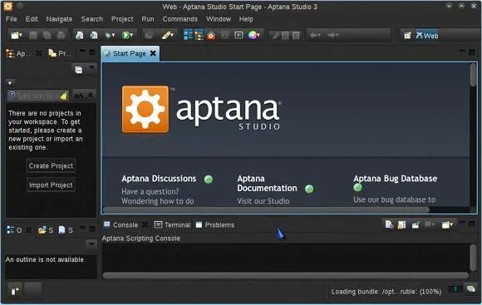
Task: Switch to the Problems tab
Action: point(215,224)
